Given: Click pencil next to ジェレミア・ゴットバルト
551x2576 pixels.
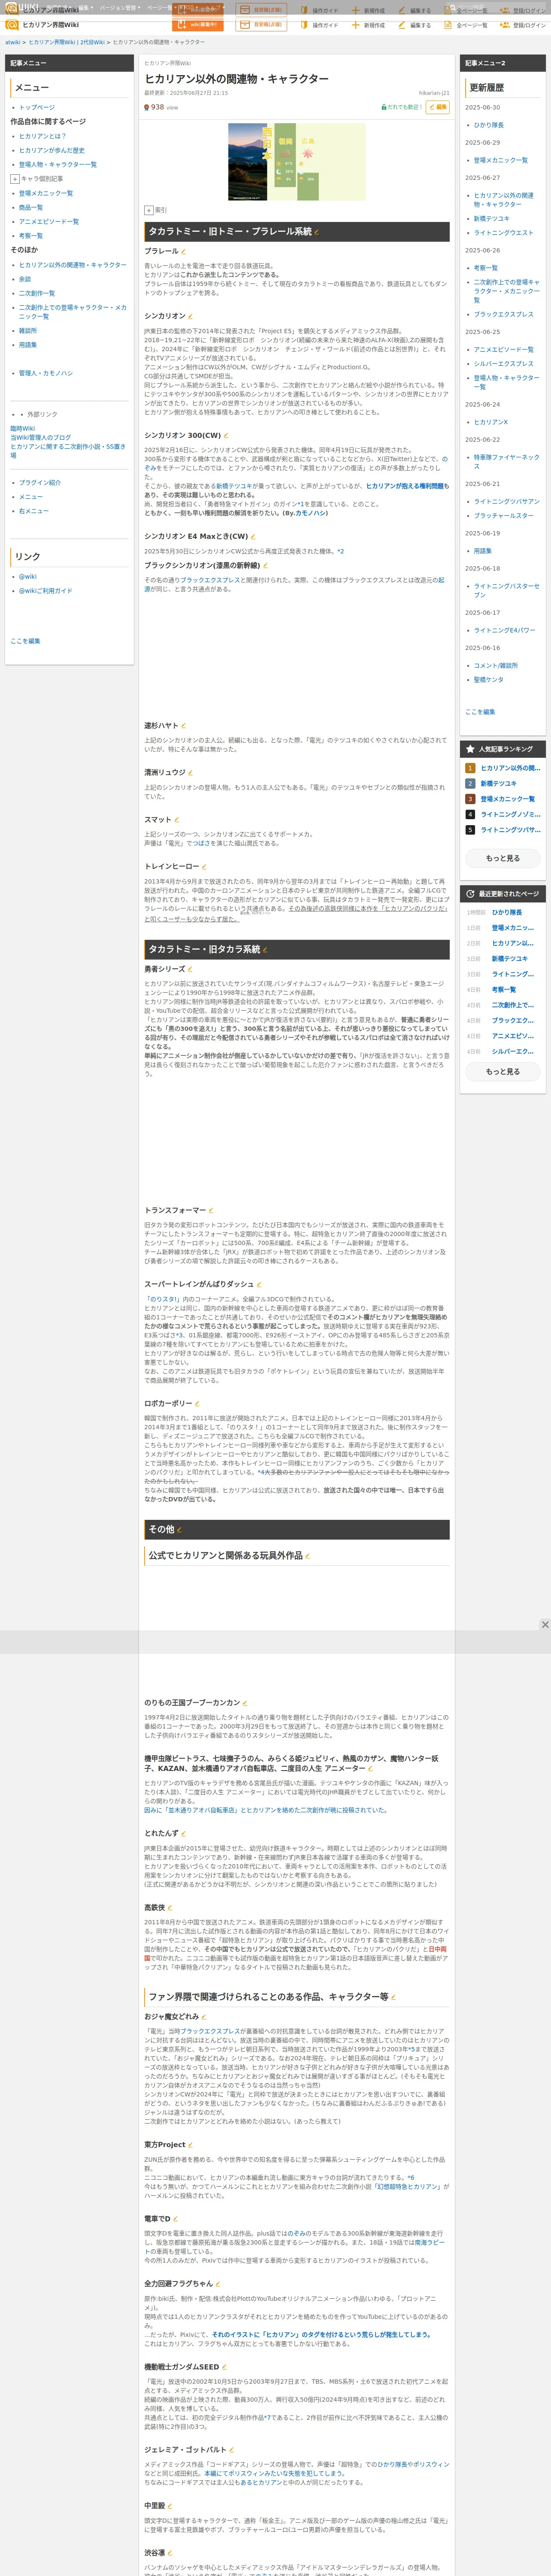Looking at the screenshot, I should click(232, 2450).
